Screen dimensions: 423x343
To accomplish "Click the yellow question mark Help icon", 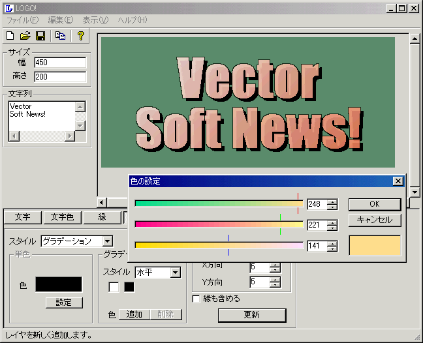I will point(80,36).
